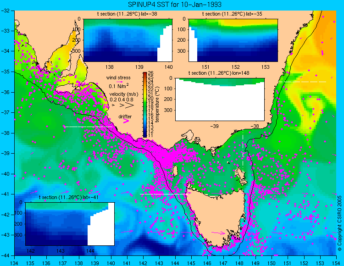The image size is (344, 266).
Task: Select the plot title SPINUP4 SST for 10-Jan-1993
Action: point(175,4)
